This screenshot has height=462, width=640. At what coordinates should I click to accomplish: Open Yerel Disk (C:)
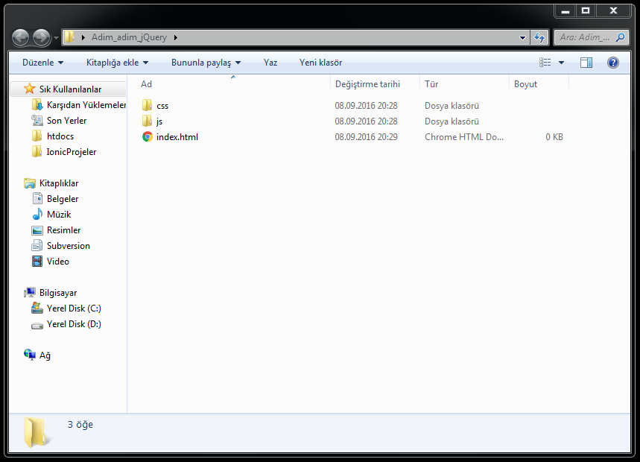(x=74, y=308)
